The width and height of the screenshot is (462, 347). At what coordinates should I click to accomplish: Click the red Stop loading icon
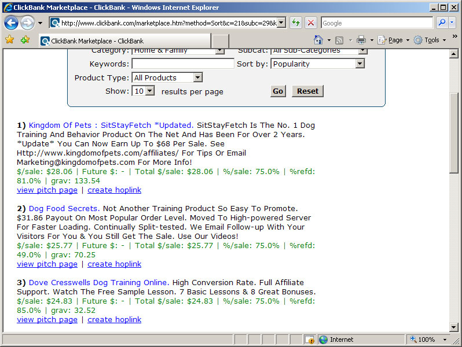coord(310,23)
